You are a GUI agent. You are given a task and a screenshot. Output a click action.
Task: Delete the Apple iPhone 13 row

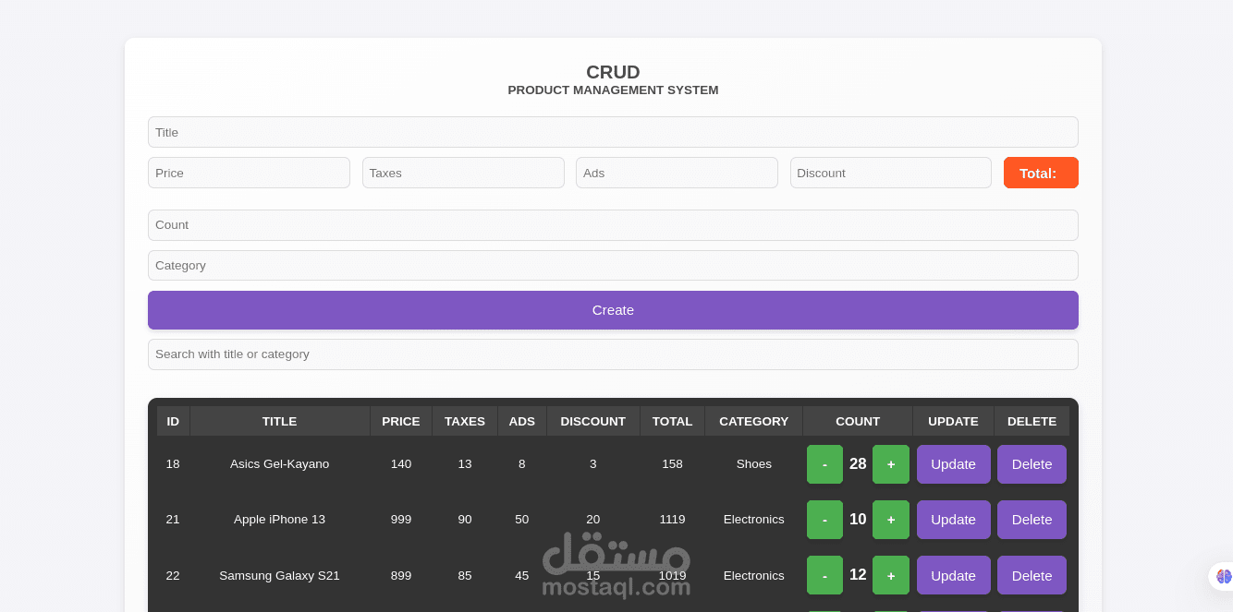point(1032,520)
